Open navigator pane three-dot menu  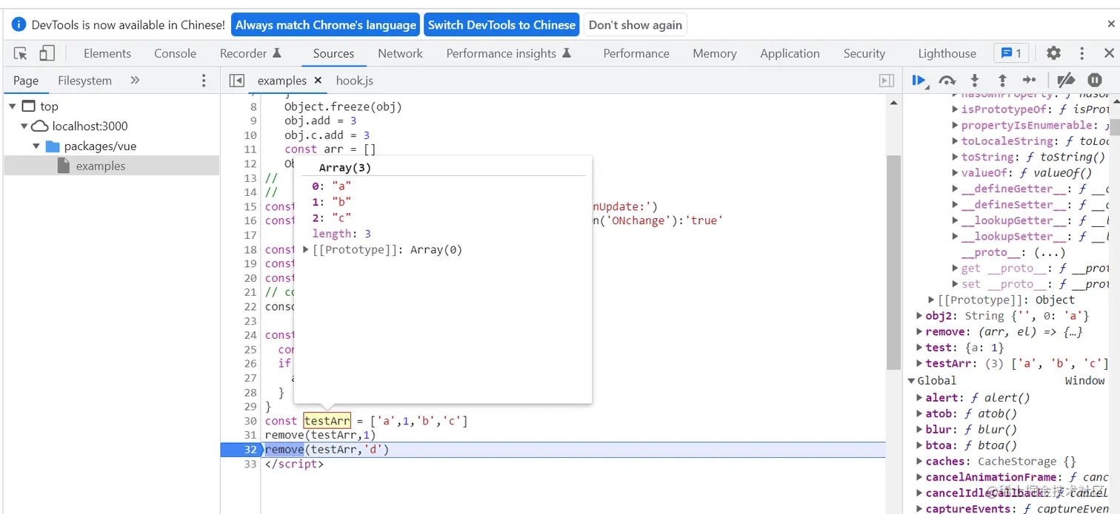(204, 81)
